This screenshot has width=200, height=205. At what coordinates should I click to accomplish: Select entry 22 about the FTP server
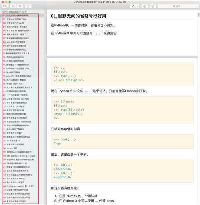click(16, 95)
